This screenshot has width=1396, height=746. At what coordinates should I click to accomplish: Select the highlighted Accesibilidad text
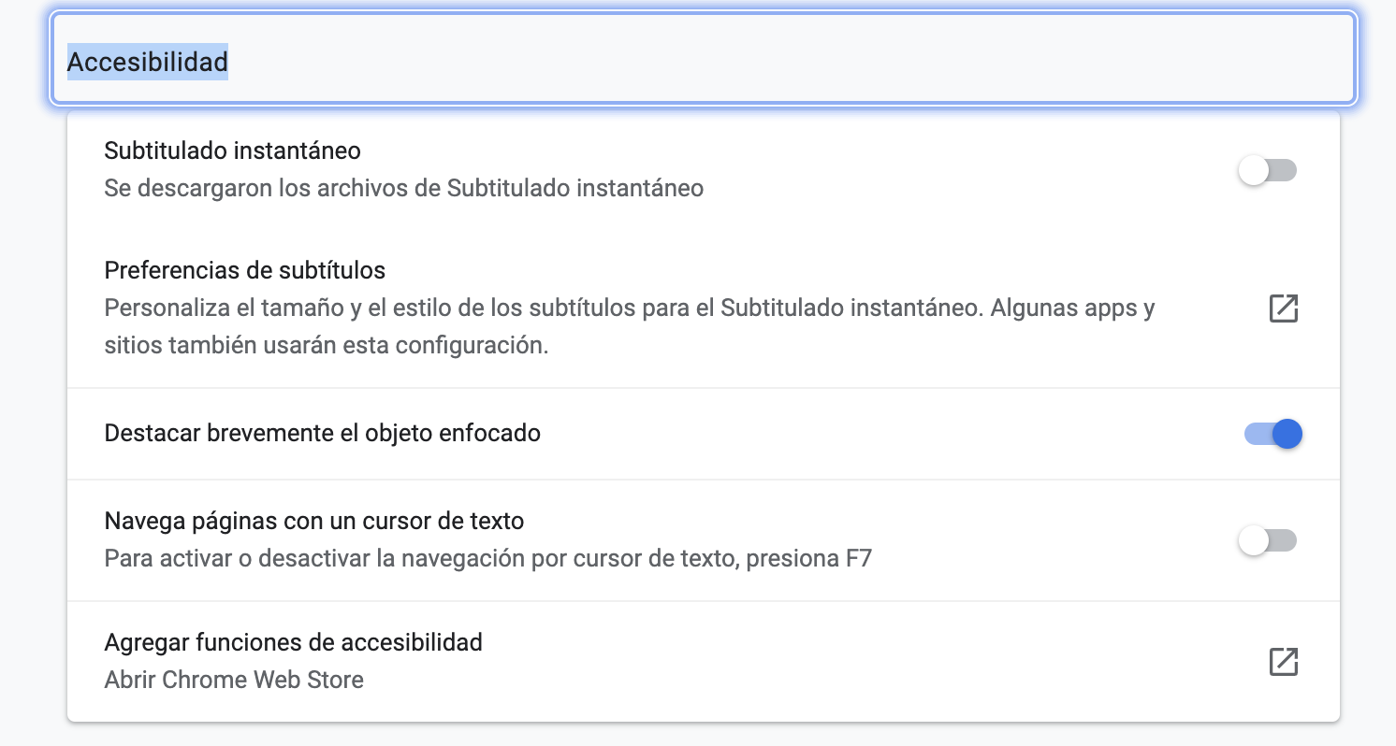(147, 64)
